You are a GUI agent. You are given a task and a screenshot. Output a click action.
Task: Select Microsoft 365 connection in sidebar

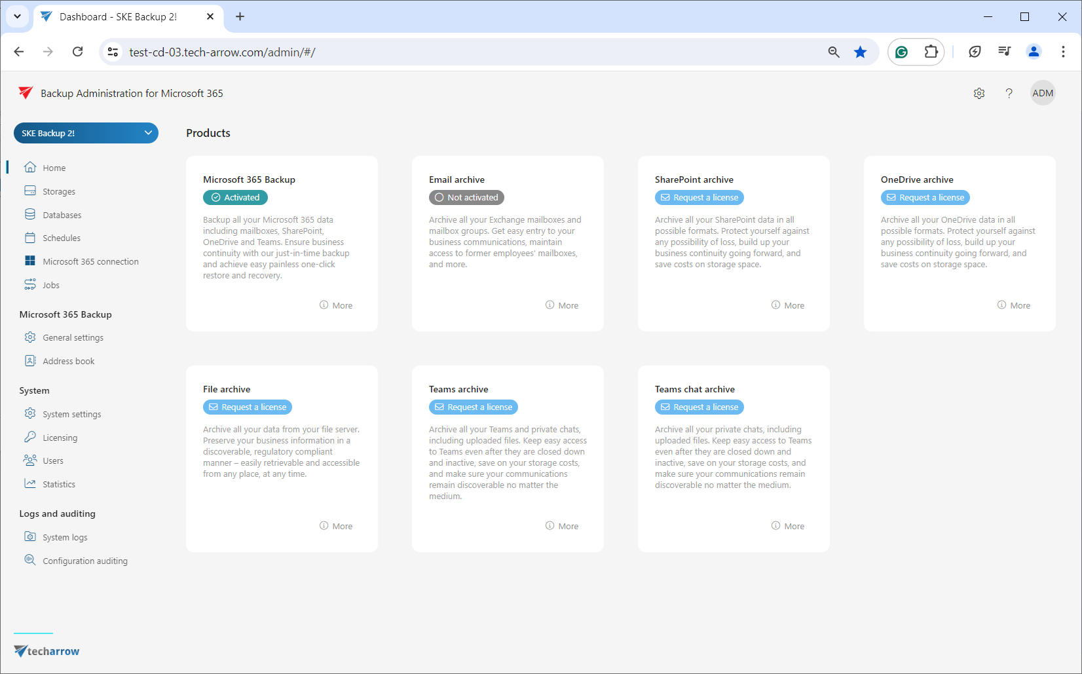point(90,261)
